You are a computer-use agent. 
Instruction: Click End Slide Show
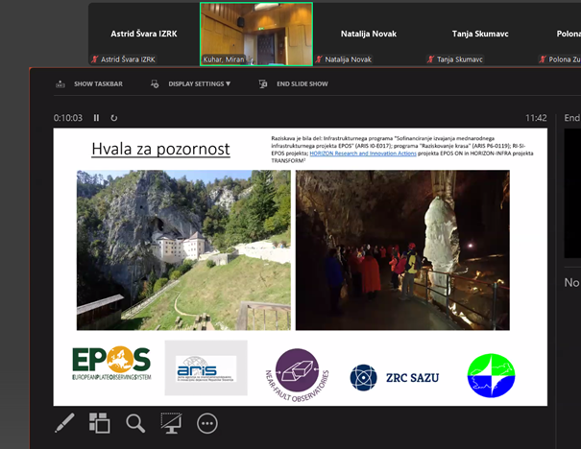pos(295,83)
